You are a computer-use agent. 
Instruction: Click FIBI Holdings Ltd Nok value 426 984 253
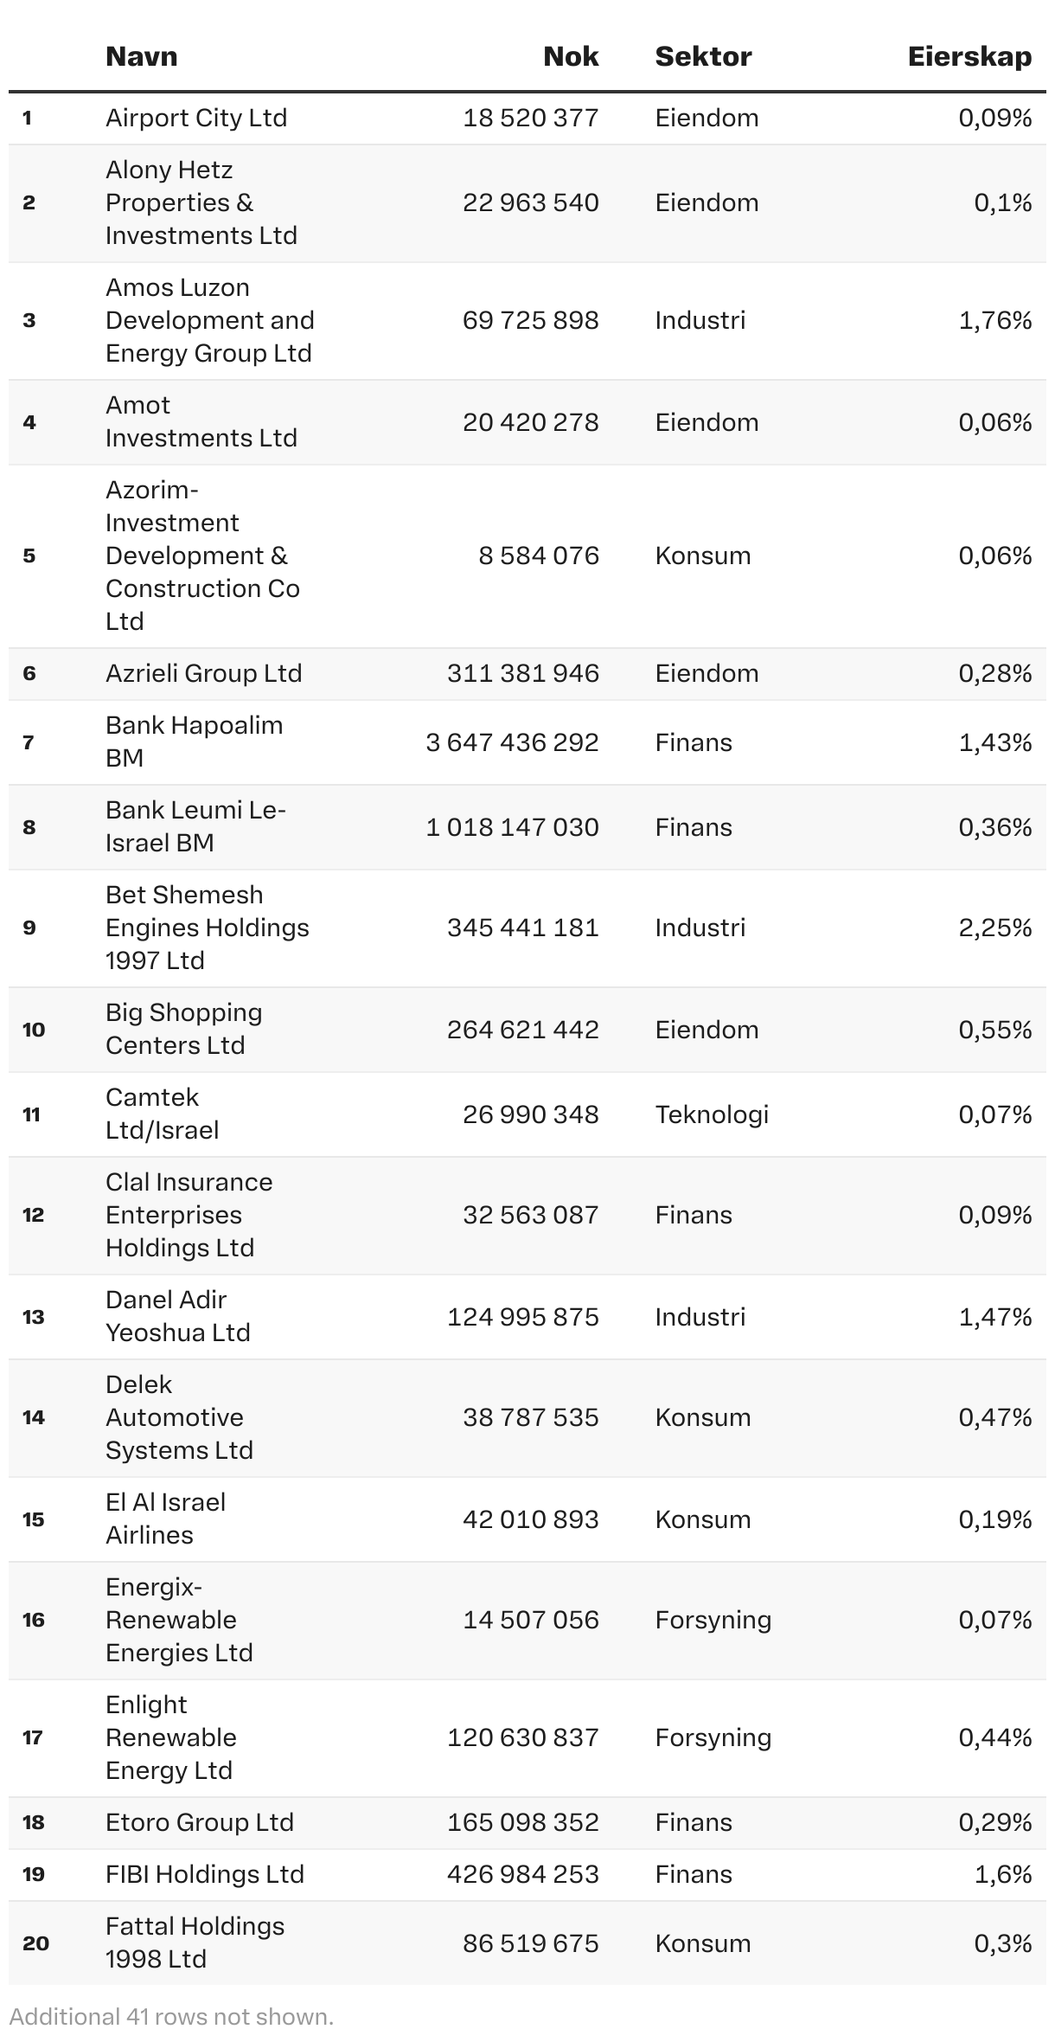coord(522,1874)
